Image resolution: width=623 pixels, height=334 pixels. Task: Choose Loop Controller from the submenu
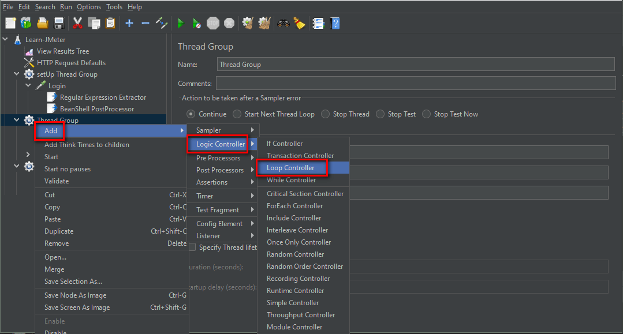tap(304, 168)
